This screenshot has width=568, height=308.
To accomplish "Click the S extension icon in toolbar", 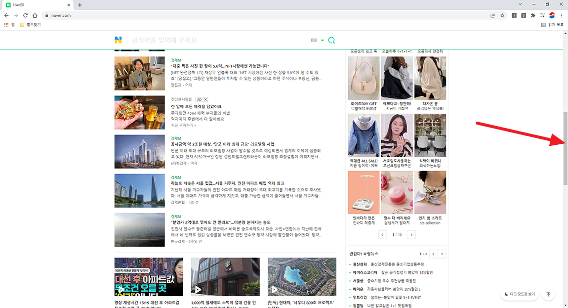I will click(x=524, y=15).
